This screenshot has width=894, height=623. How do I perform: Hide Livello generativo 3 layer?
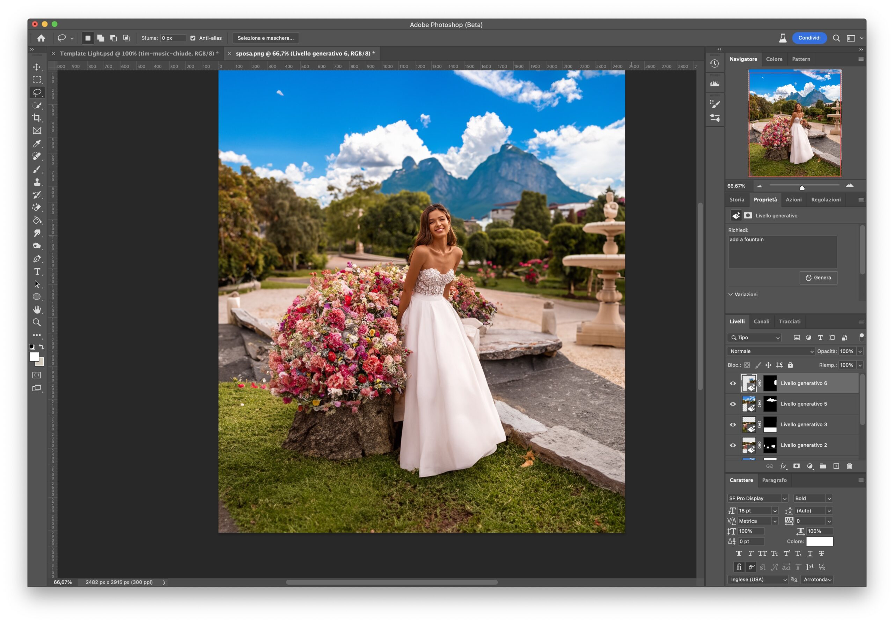tap(732, 424)
